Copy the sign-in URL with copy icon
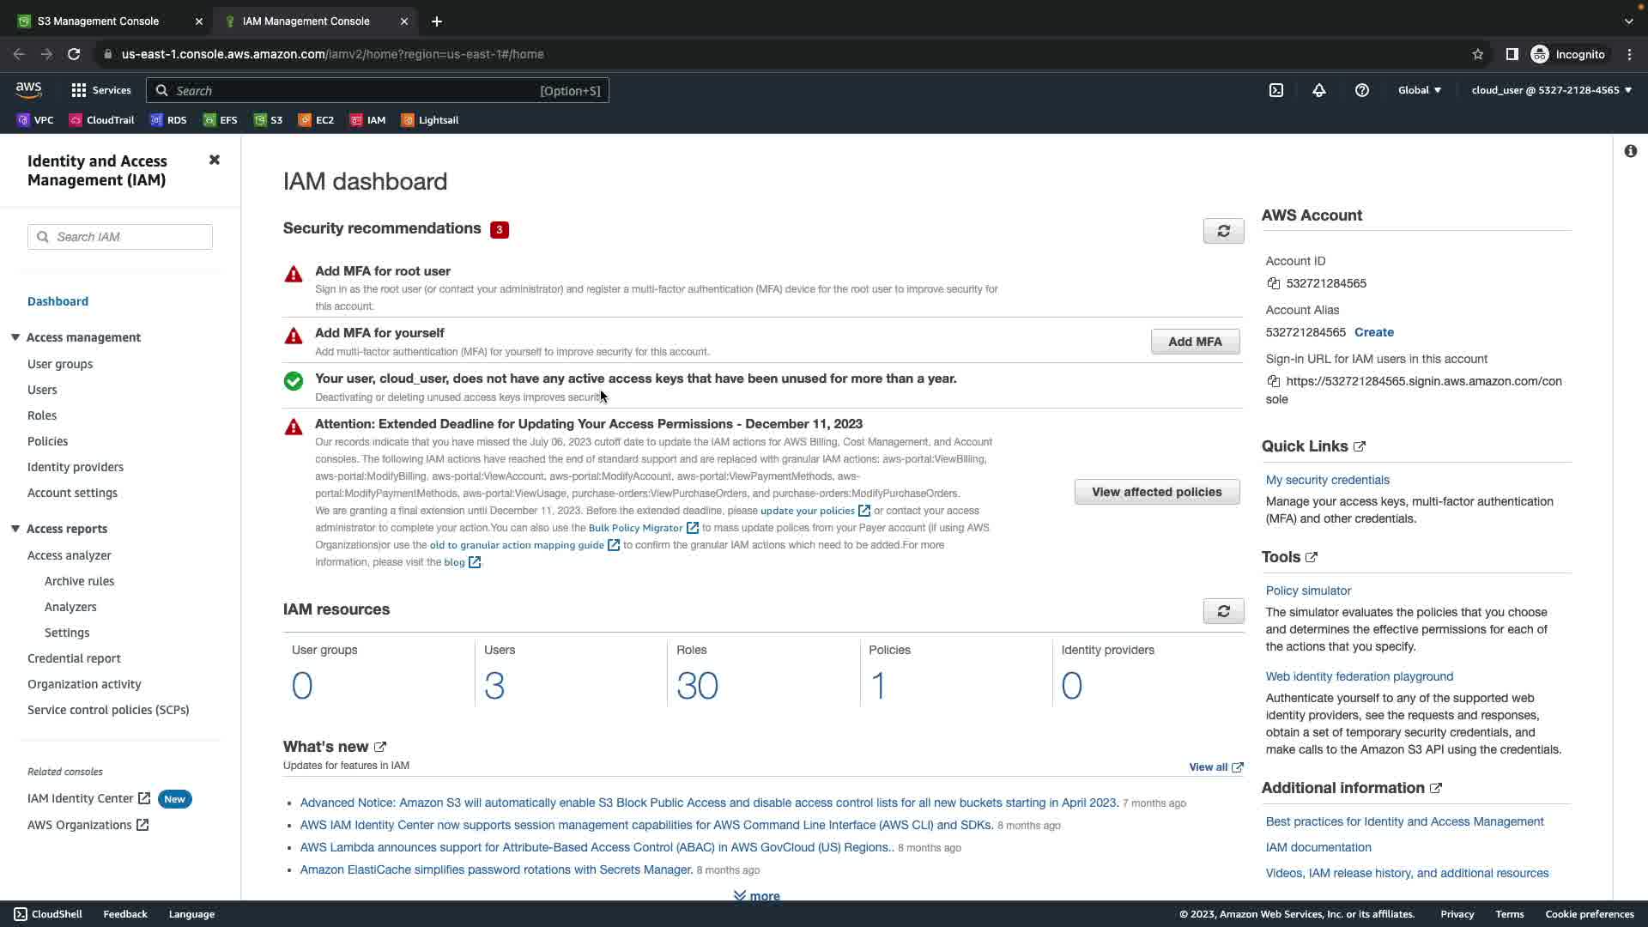 point(1274,381)
